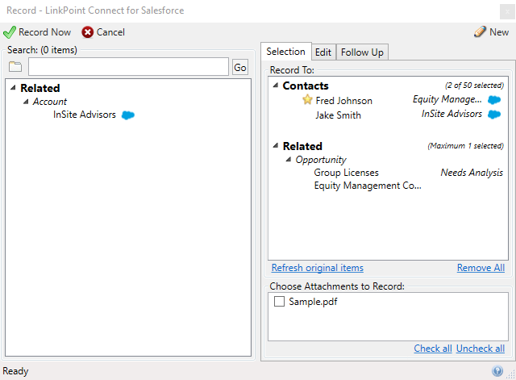Collapse the Related tree in search panel

13,88
